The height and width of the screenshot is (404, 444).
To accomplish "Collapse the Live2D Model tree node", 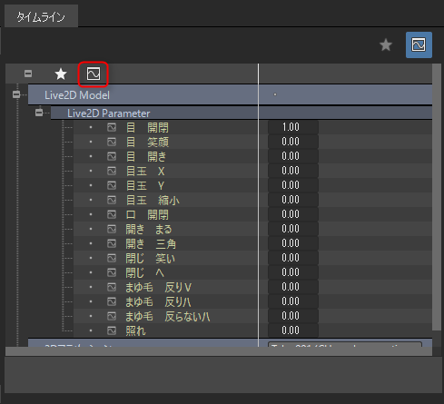I will click(x=16, y=94).
